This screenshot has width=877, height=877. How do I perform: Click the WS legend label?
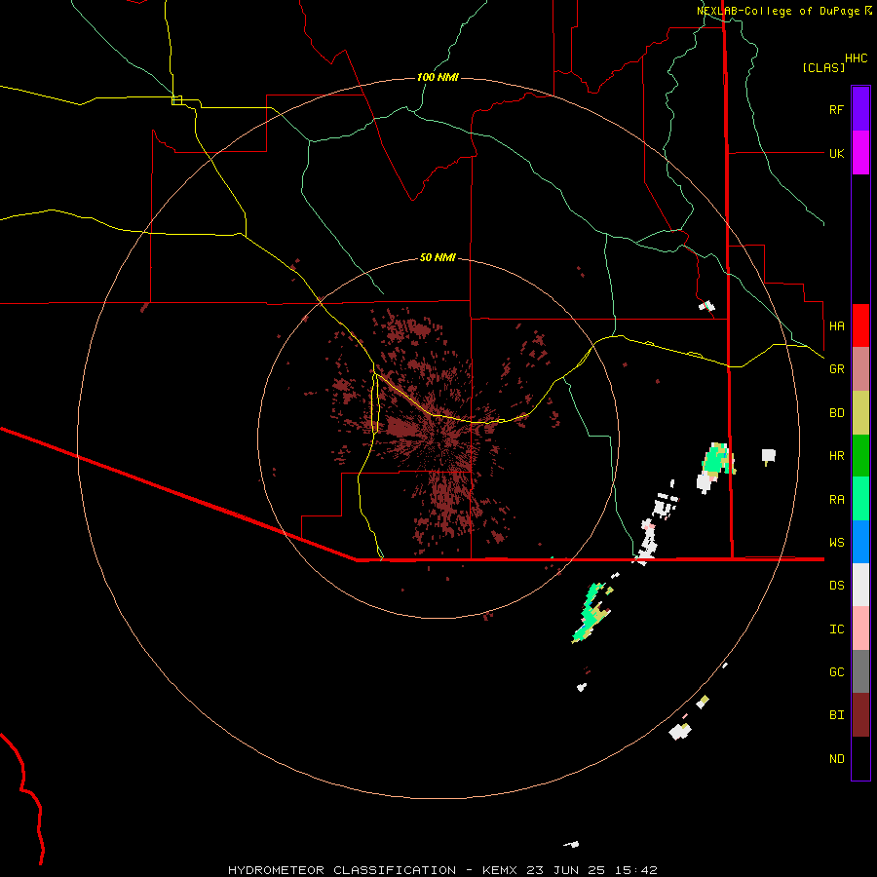coord(836,543)
